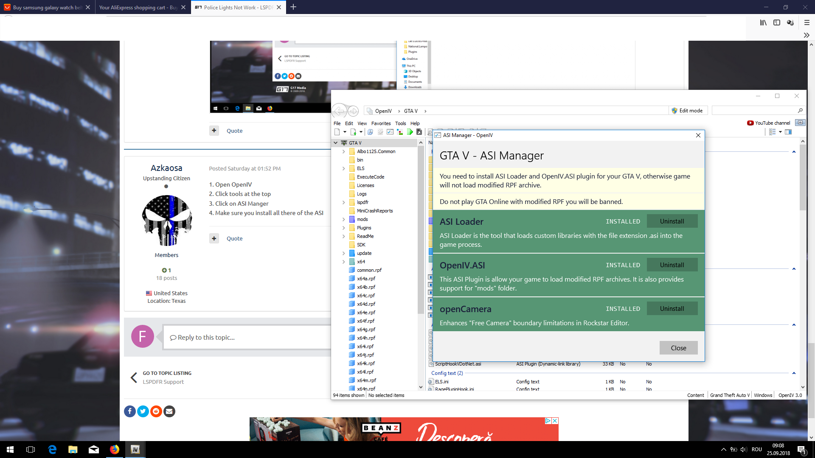815x458 pixels.
Task: Click the New document toolbar icon
Action: click(x=337, y=132)
